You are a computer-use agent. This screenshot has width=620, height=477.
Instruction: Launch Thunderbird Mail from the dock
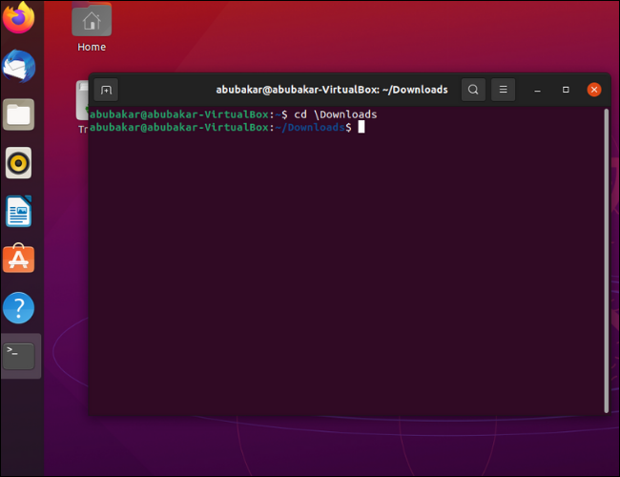pos(19,66)
